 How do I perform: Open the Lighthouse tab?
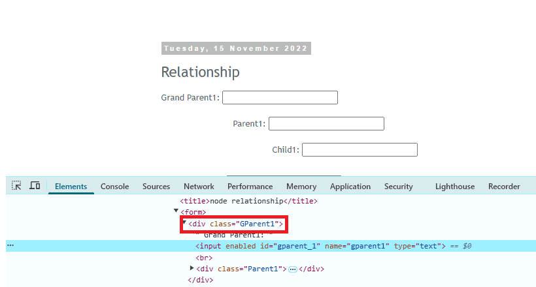pos(455,187)
